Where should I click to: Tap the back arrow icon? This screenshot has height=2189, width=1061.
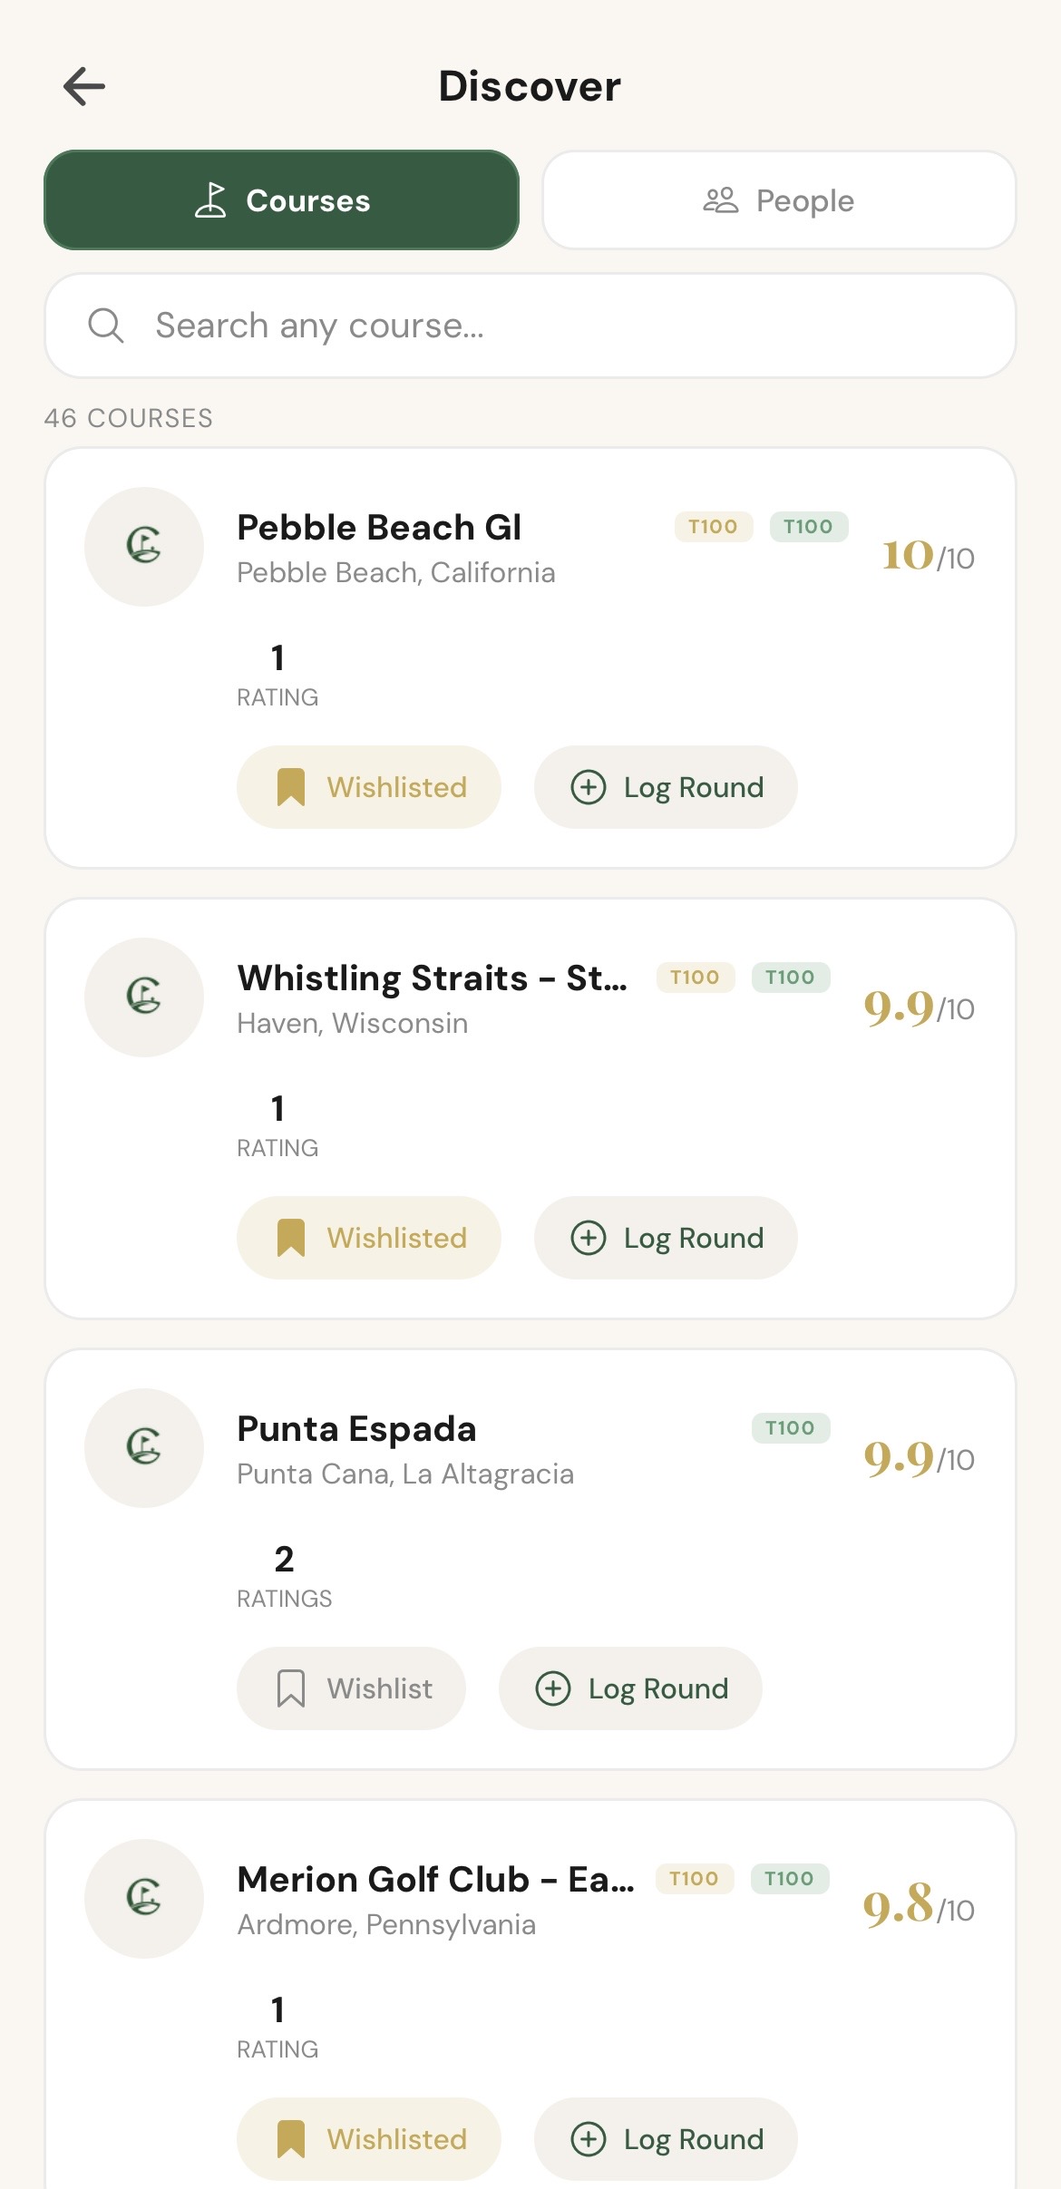click(x=84, y=87)
